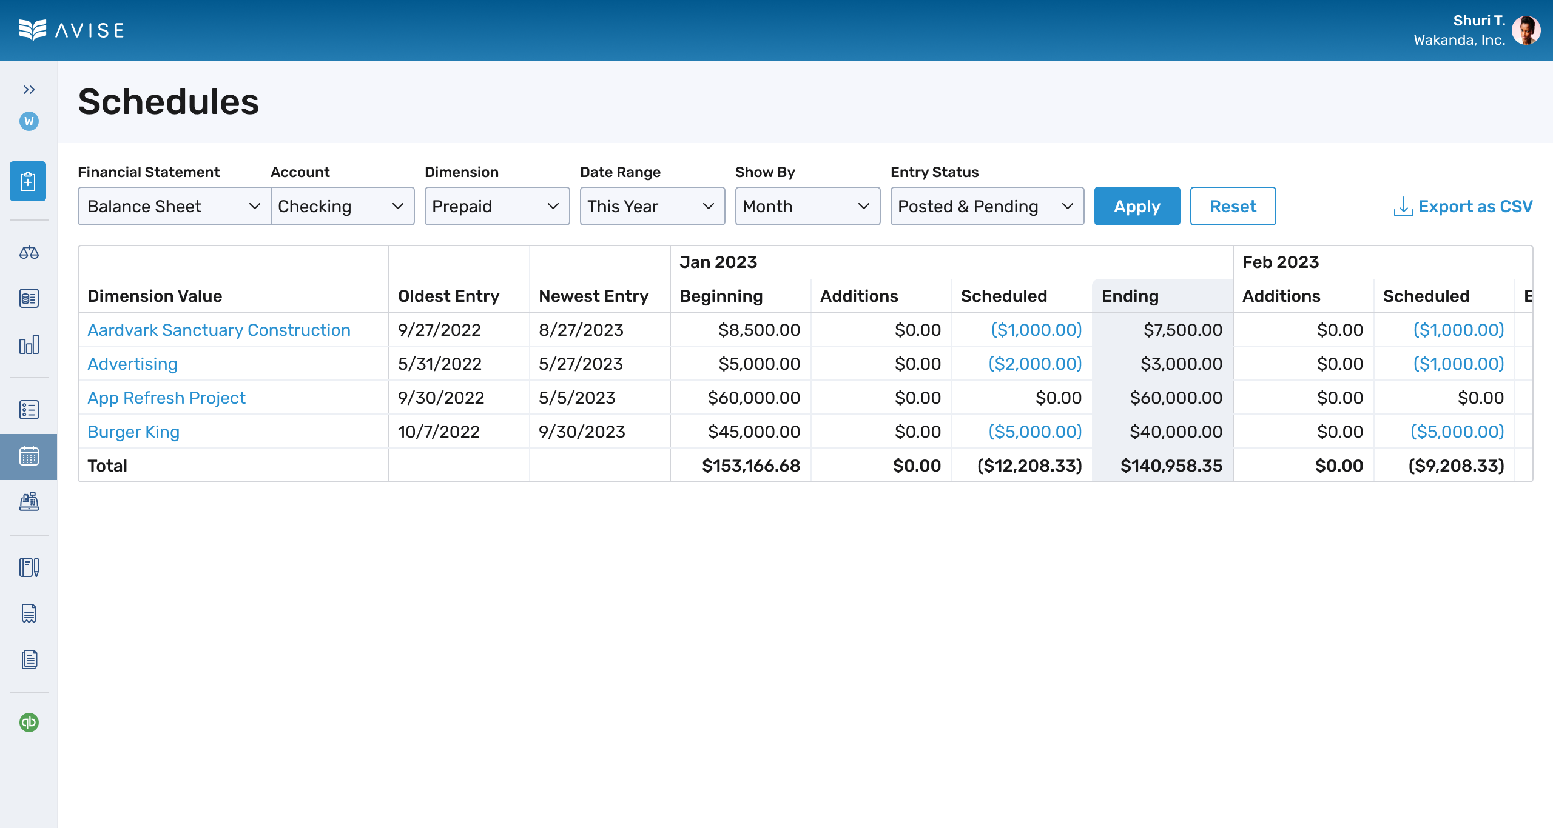Expand the collapsed left sidebar
The height and width of the screenshot is (828, 1553).
27,90
